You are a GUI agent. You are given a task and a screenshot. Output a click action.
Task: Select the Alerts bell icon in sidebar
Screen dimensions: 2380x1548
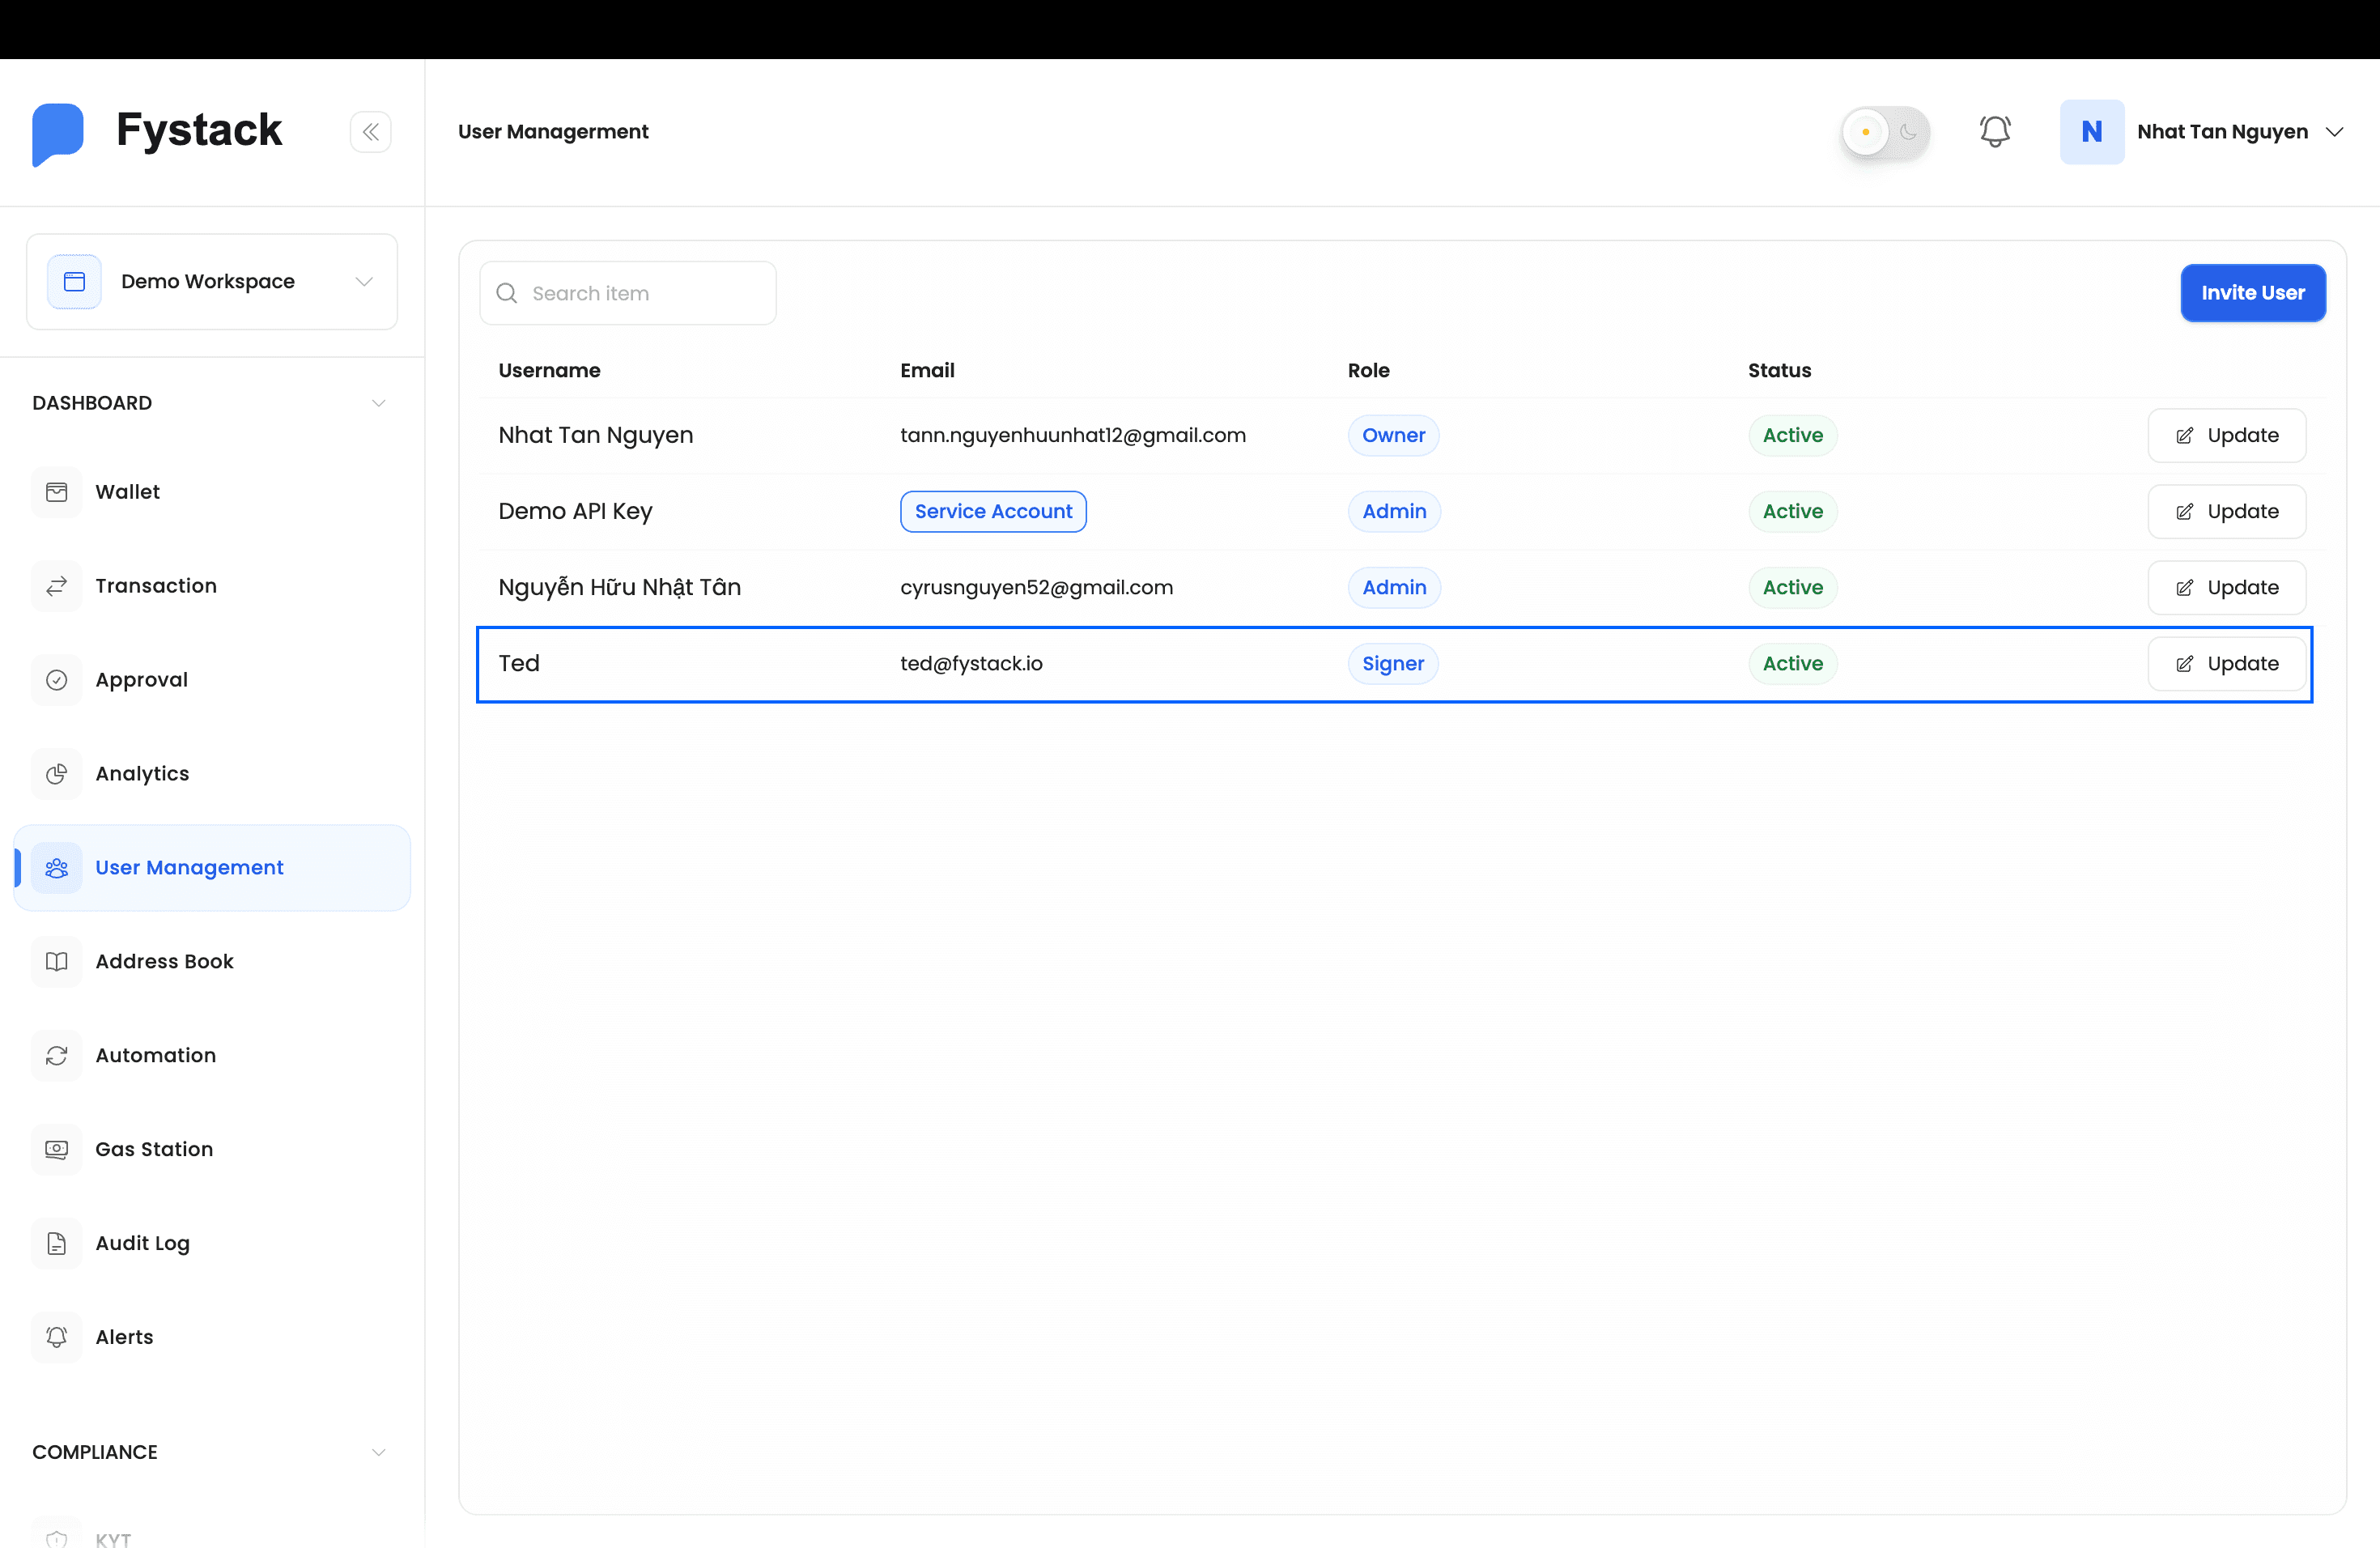click(x=57, y=1337)
